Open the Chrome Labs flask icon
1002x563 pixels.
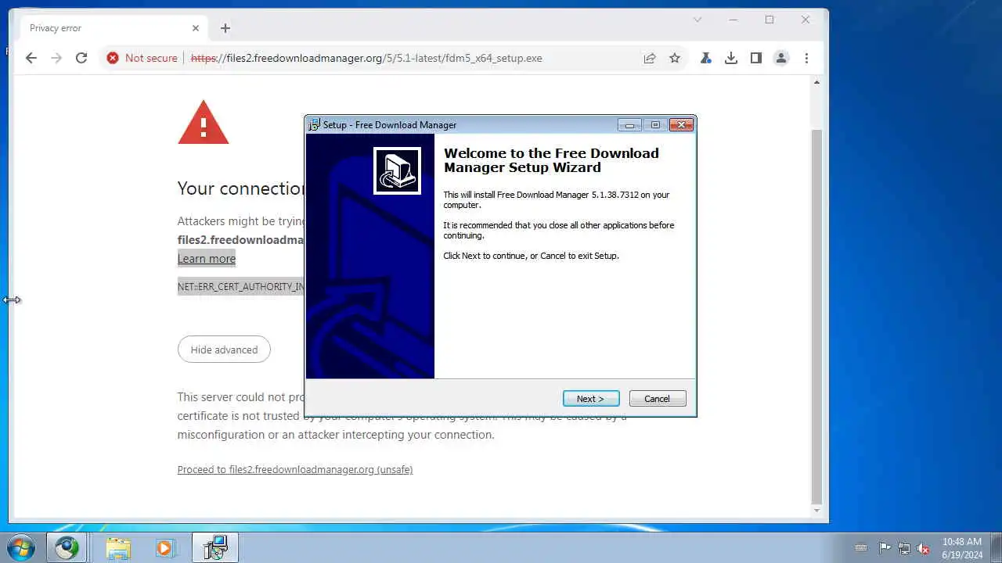706,58
